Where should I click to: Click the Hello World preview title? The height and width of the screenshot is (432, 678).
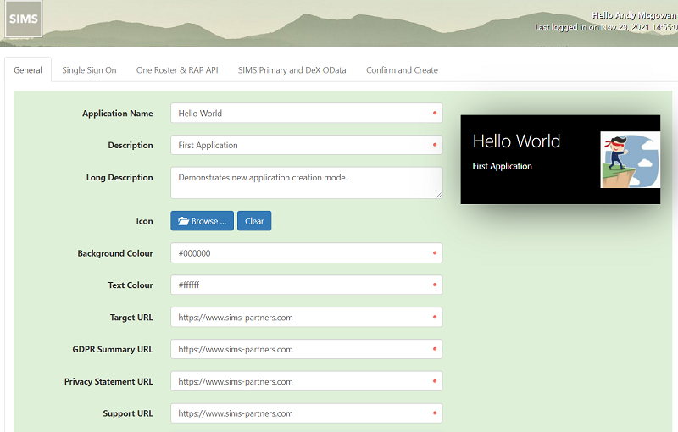pos(516,141)
